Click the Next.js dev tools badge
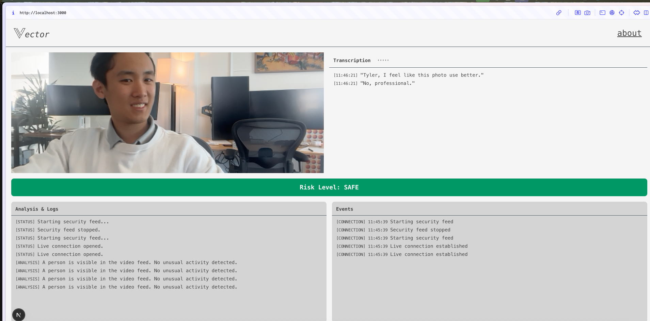 (x=19, y=315)
